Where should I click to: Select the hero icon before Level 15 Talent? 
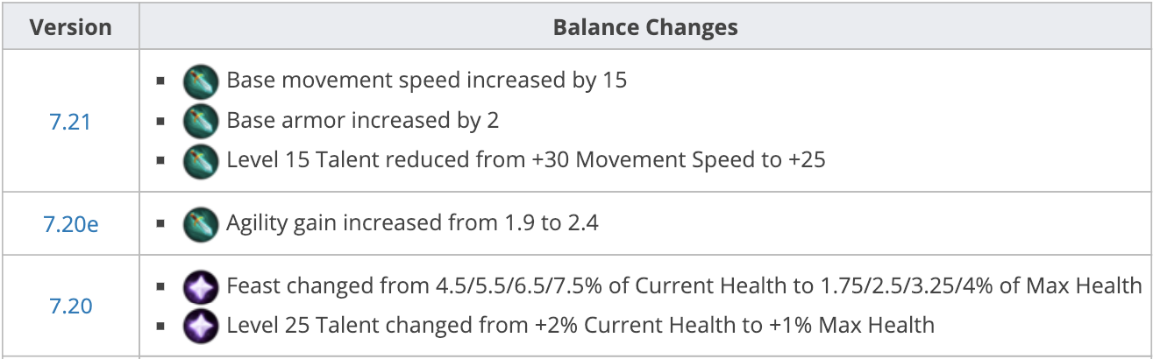(x=200, y=161)
